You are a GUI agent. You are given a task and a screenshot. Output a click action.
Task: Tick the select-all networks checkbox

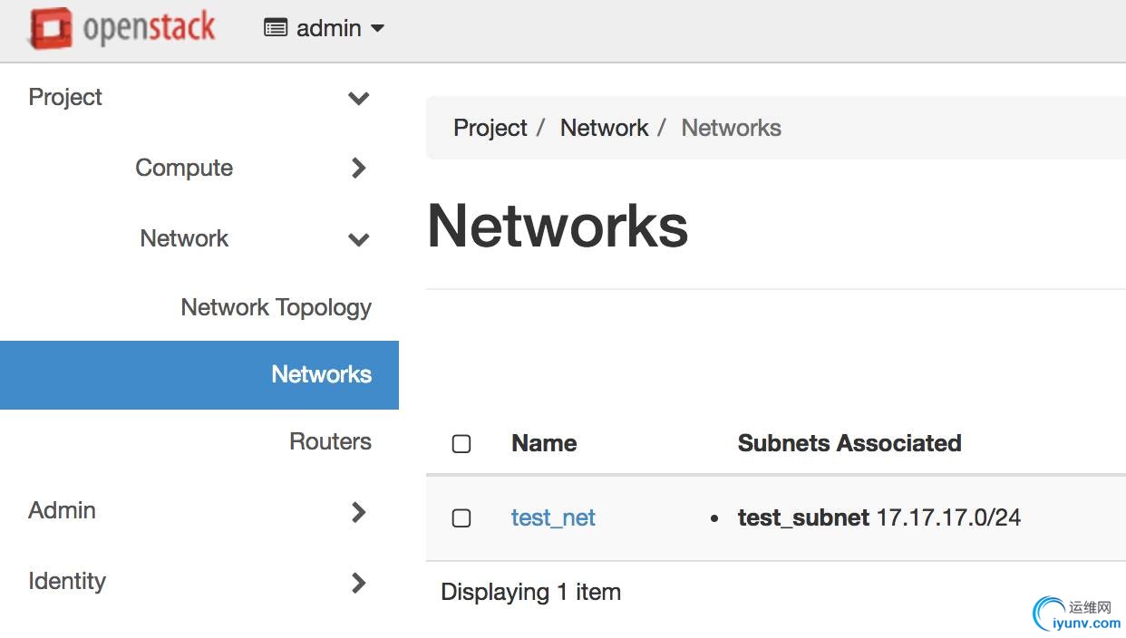(461, 444)
